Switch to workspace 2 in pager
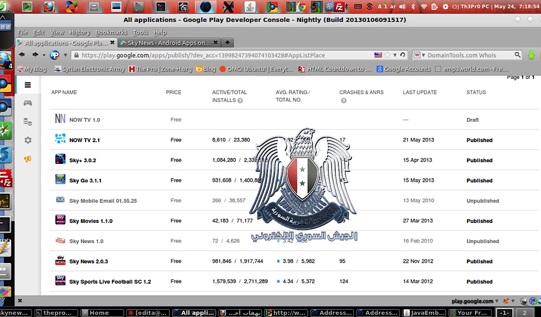 (525, 313)
